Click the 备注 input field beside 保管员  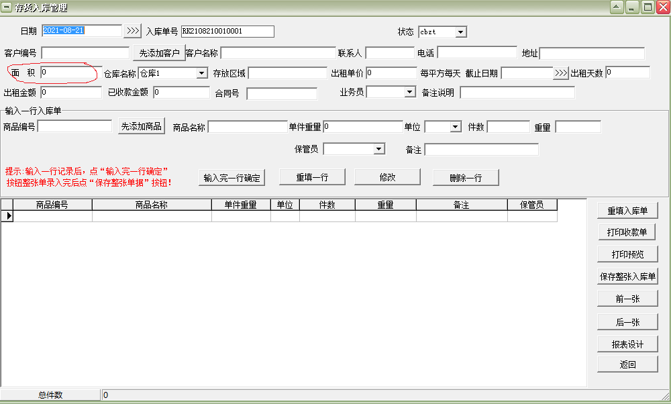pyautogui.click(x=481, y=150)
